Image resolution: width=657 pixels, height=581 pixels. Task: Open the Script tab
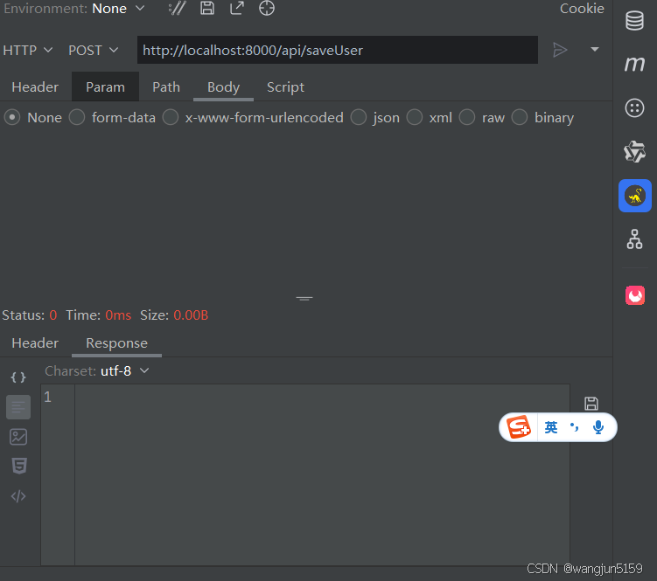point(285,87)
